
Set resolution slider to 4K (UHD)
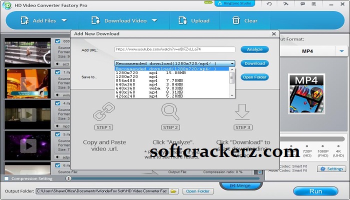[338, 146]
